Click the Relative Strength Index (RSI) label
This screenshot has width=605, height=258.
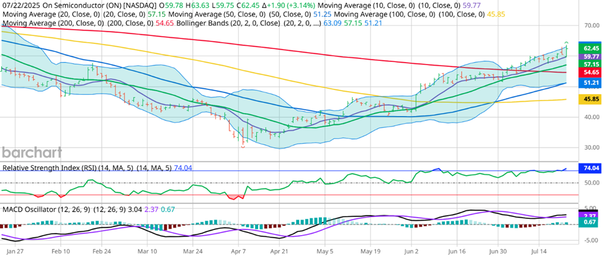[49, 167]
